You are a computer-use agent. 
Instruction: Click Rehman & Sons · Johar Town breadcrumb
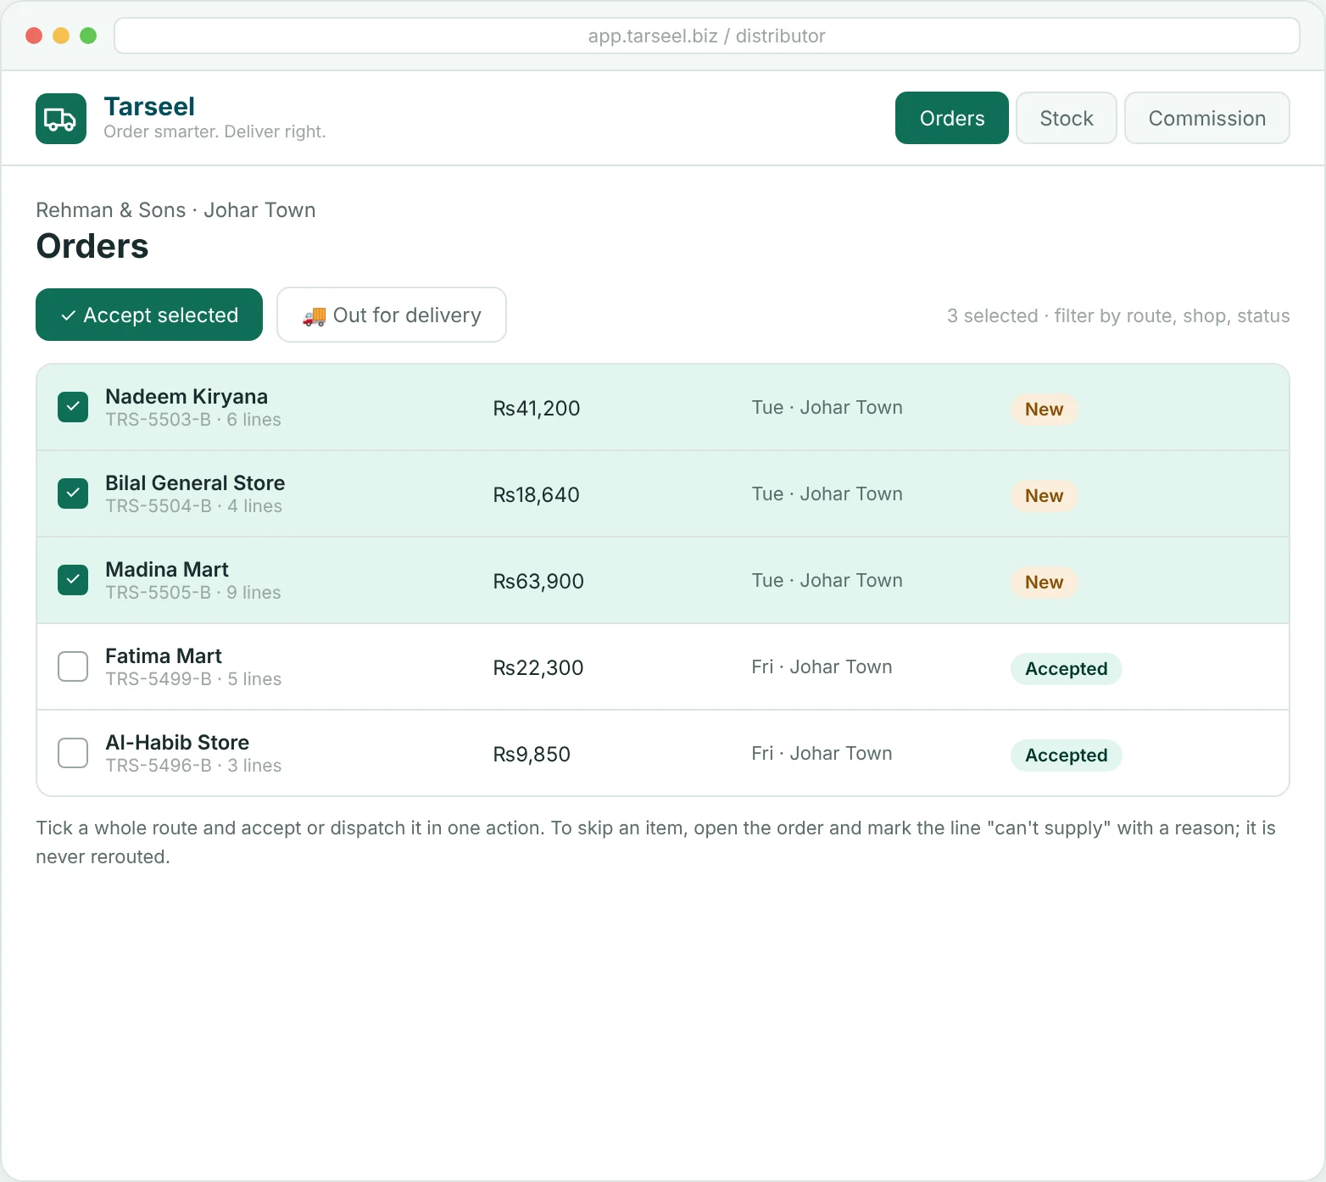[x=175, y=210]
